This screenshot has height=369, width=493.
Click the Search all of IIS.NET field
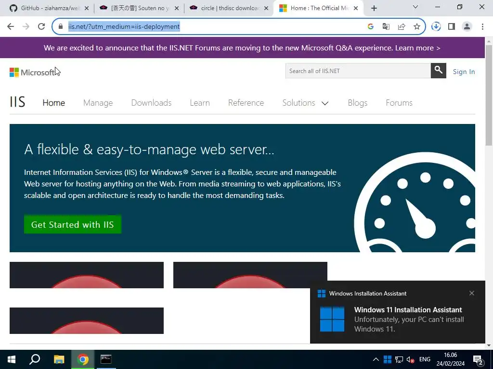tap(358, 71)
